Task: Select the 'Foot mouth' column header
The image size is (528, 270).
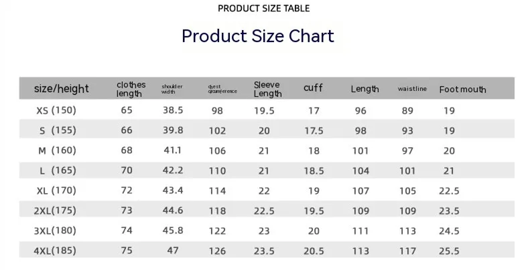Action: [463, 90]
